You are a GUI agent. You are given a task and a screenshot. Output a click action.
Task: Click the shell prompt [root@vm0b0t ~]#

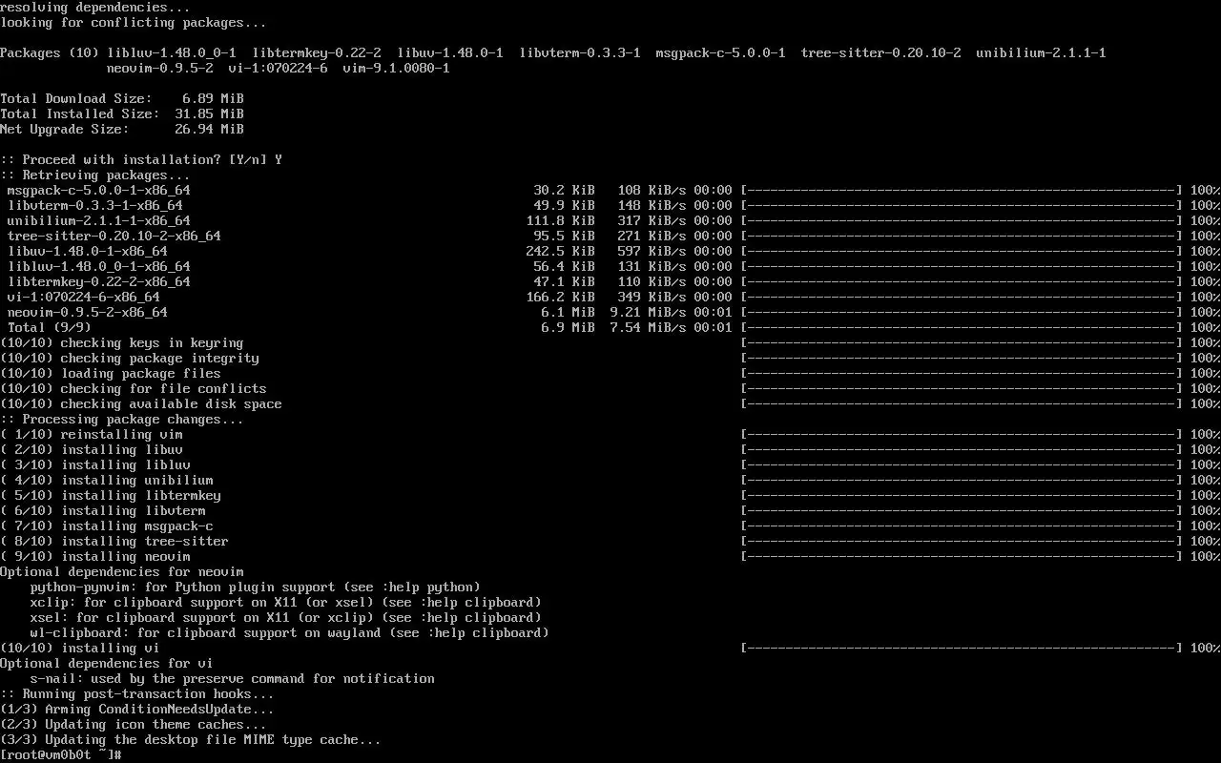click(61, 754)
